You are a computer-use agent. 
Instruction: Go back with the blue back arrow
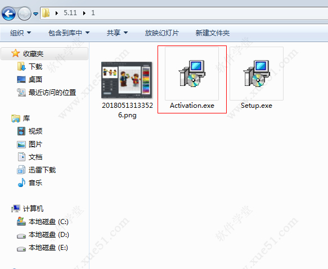pyautogui.click(x=8, y=13)
